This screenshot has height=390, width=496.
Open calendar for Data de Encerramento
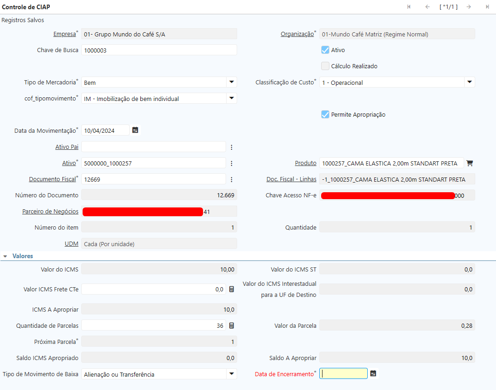click(373, 373)
